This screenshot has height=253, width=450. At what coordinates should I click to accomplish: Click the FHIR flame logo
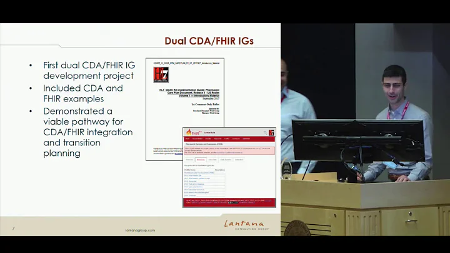click(194, 132)
